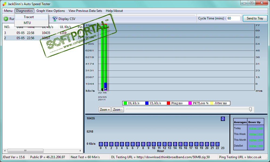Click the results list horizontal scrollbar thumb

pos(25,151)
